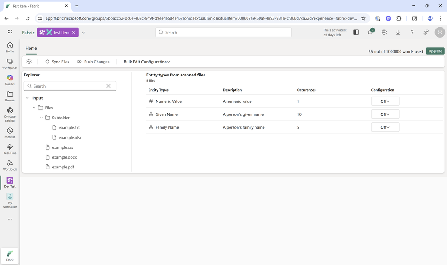
Task: Open Numeric Value configuration dropdown
Action: click(x=385, y=101)
